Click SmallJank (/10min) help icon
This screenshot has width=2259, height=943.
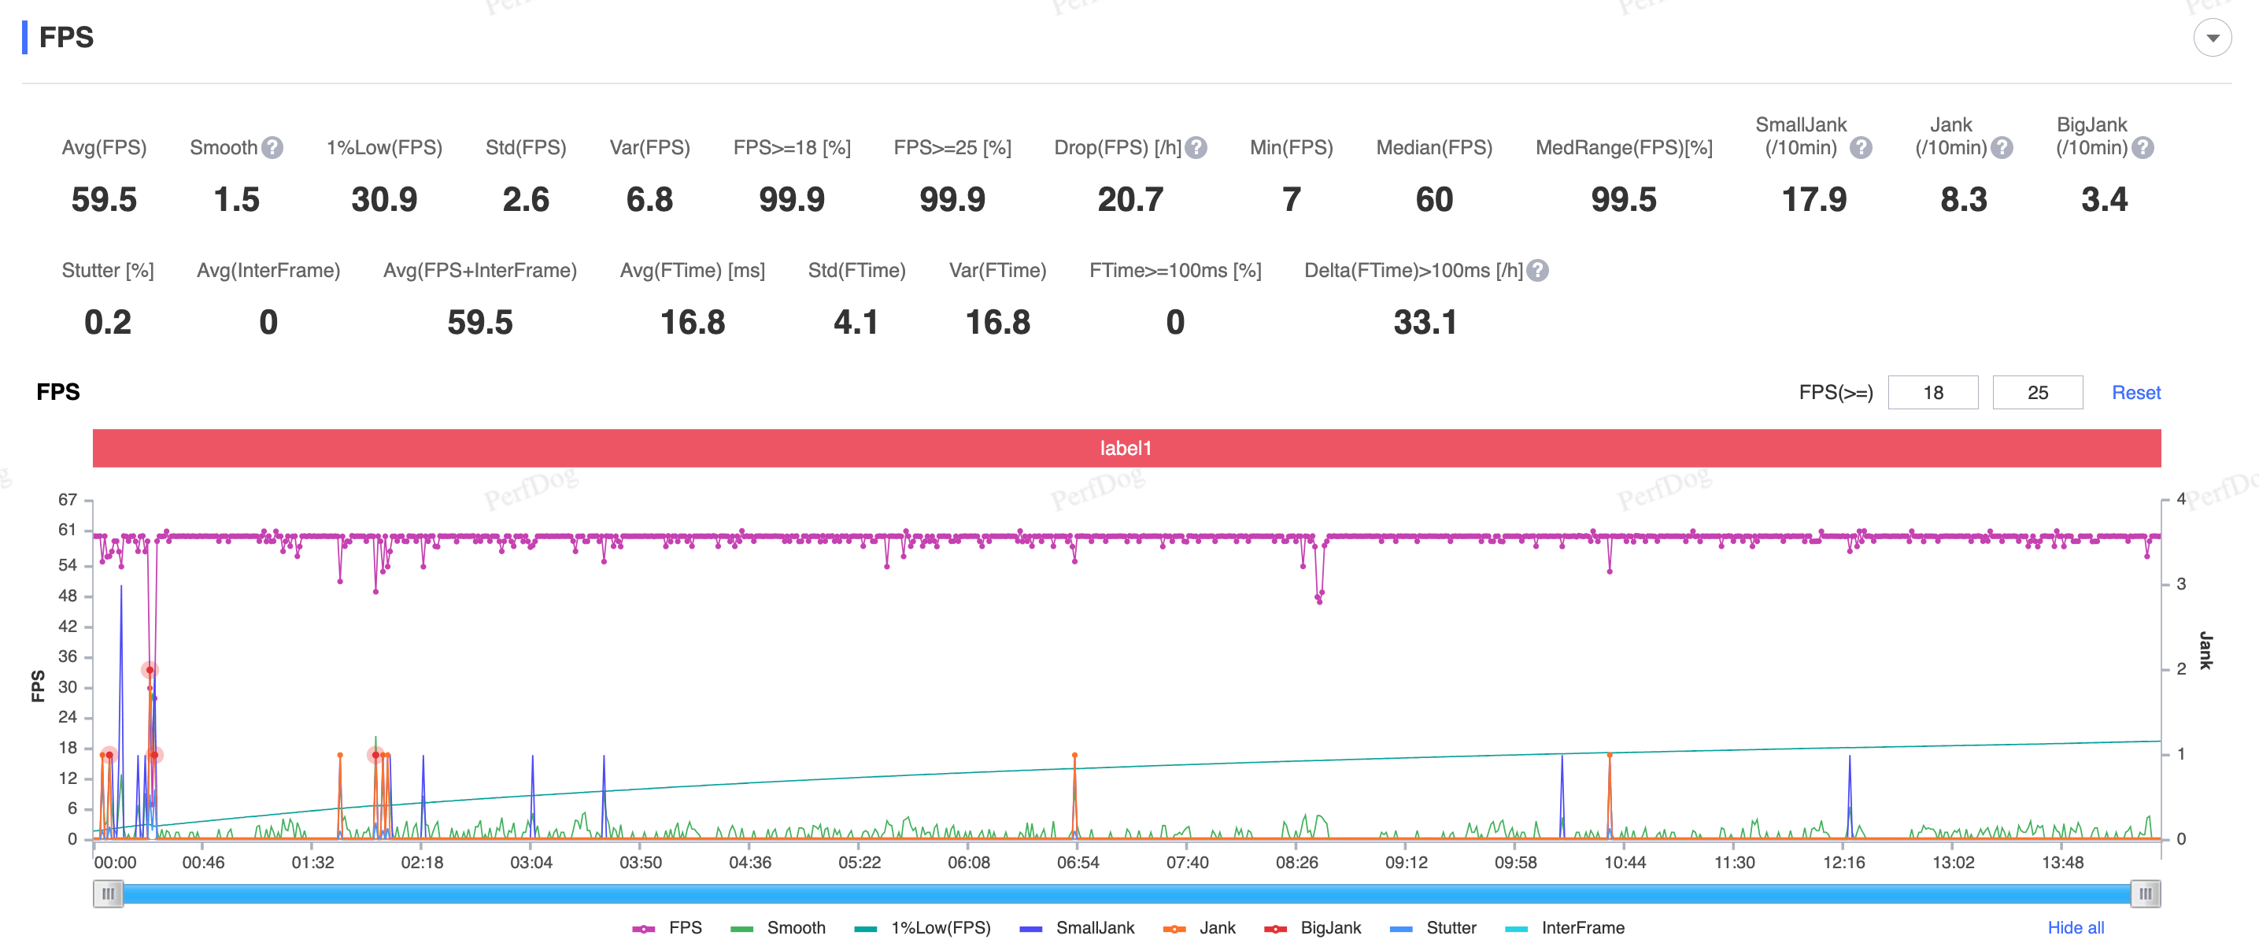[x=1861, y=147]
